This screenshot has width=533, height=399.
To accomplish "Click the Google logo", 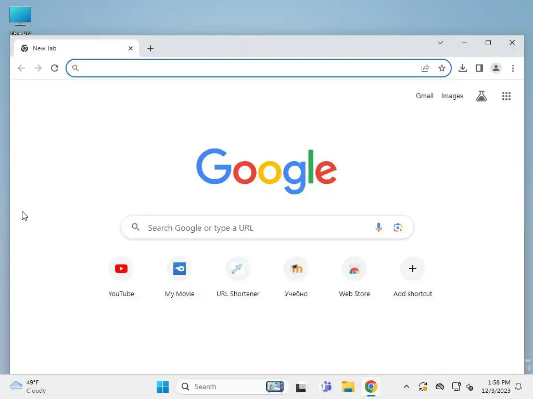I will [266, 170].
